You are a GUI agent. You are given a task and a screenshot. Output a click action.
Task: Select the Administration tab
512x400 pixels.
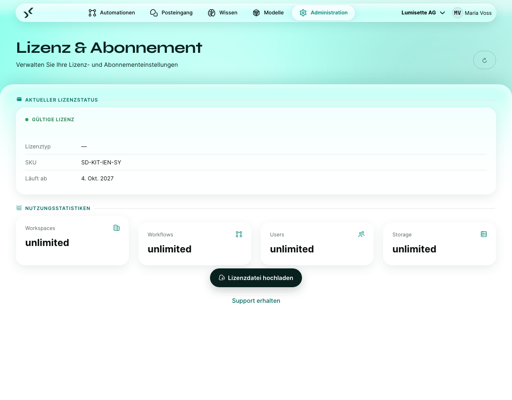pos(323,13)
